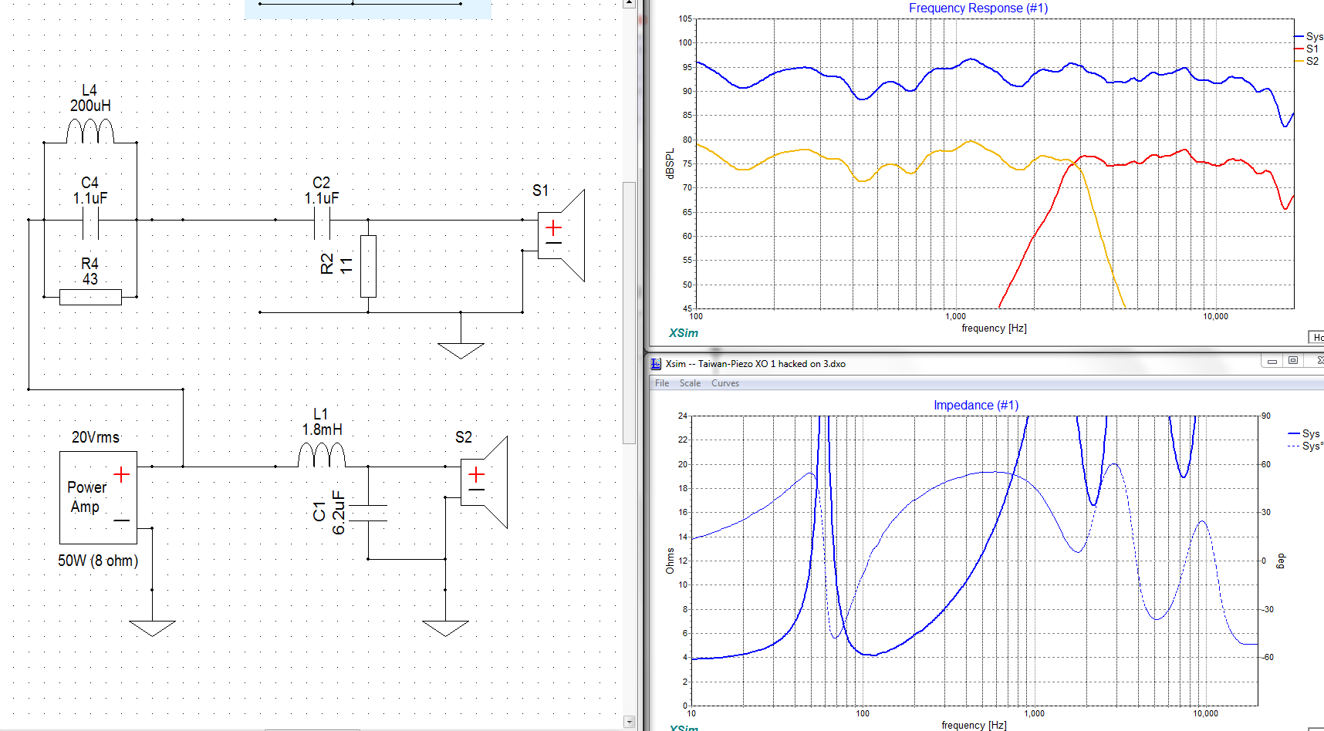Image resolution: width=1324 pixels, height=731 pixels.
Task: Click frequency [Hz] label under Frequency Response
Action: (994, 328)
